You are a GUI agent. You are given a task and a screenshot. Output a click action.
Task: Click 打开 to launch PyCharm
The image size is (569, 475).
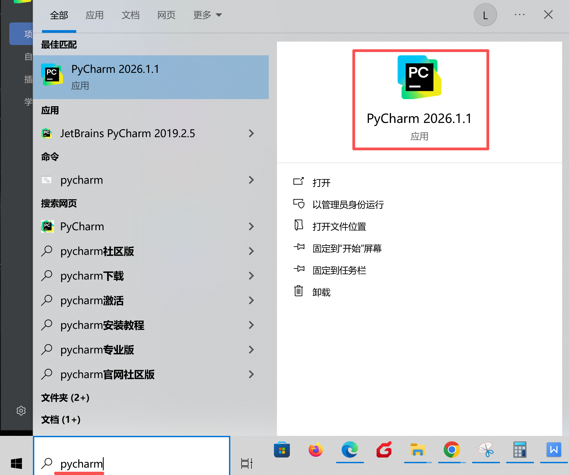click(321, 183)
